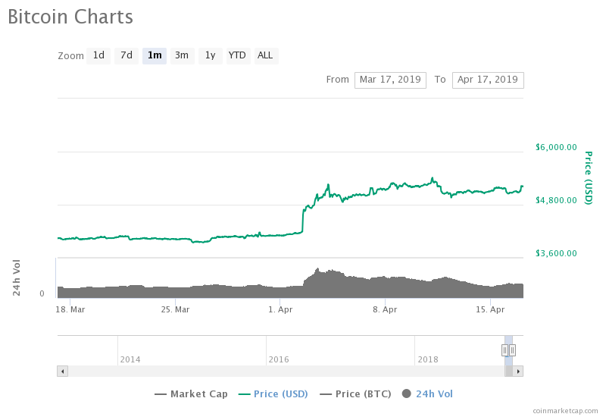Click the 25. Mar date axis label
This screenshot has height=417, width=606.
176,309
